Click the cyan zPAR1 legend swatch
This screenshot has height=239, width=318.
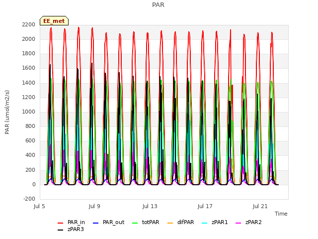click(205, 223)
